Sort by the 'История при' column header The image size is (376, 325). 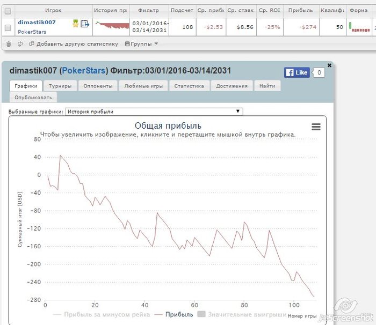pos(111,11)
